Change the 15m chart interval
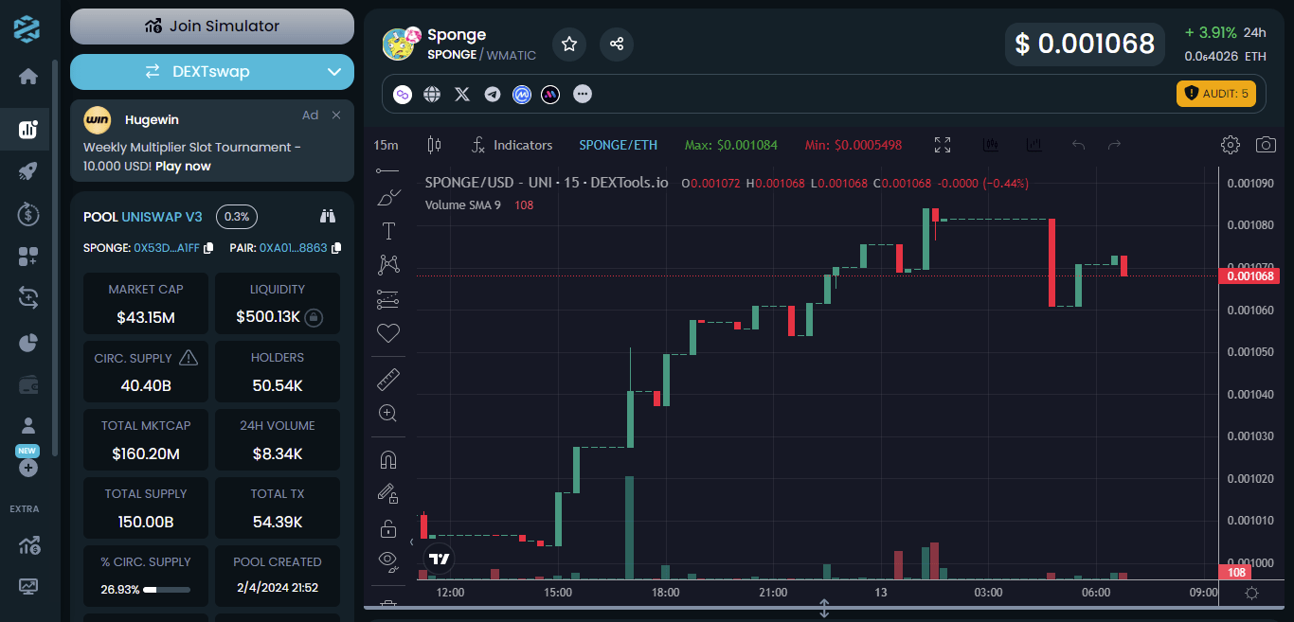The height and width of the screenshot is (622, 1294). [386, 145]
